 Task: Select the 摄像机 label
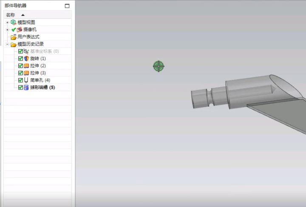(30, 30)
